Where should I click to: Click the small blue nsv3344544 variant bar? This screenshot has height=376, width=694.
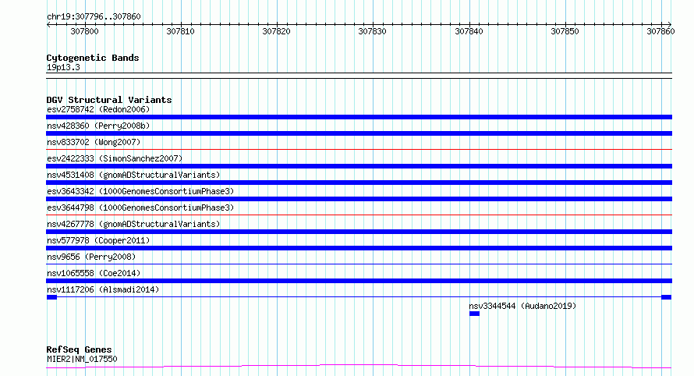[x=474, y=314]
